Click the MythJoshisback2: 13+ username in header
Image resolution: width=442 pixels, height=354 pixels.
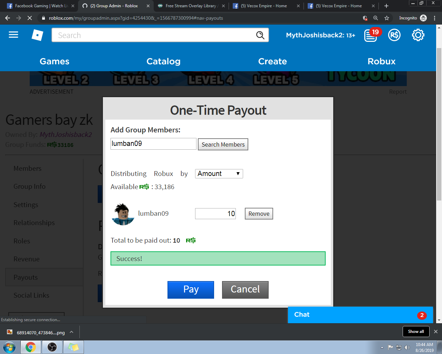(x=320, y=35)
